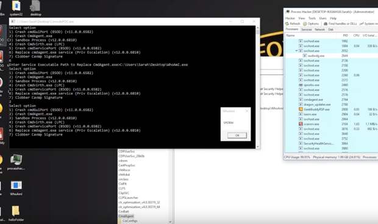Sort processes by the CPU column header
The image size is (378, 224).
pos(356,35)
